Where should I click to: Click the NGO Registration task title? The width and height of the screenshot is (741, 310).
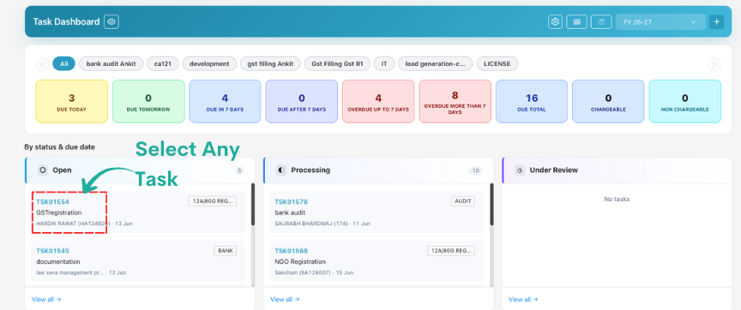pos(299,261)
